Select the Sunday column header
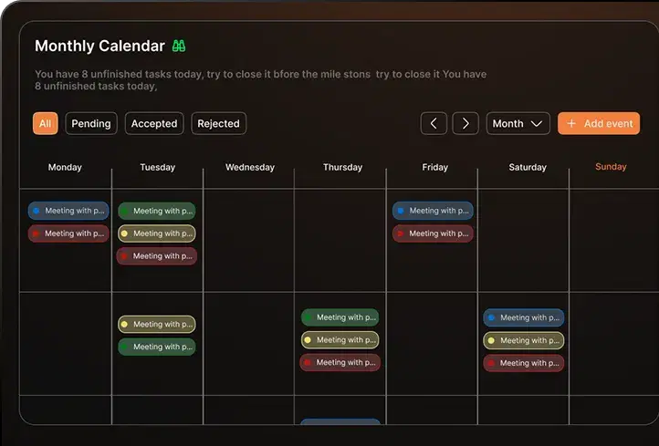Screen dimensions: 659x446 611,167
